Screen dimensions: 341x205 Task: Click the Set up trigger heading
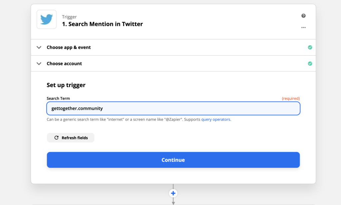(x=66, y=85)
